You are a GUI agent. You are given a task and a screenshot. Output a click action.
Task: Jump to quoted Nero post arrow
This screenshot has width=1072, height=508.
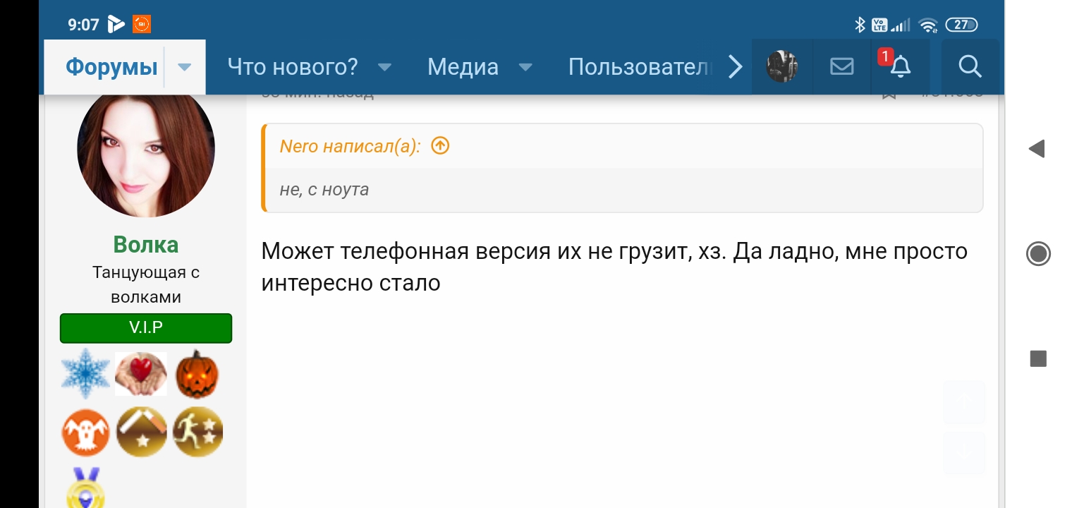point(440,146)
